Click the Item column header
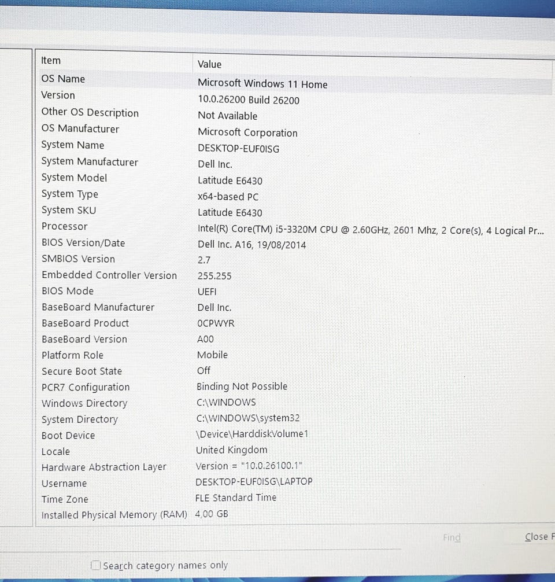This screenshot has height=582, width=555. 51,61
